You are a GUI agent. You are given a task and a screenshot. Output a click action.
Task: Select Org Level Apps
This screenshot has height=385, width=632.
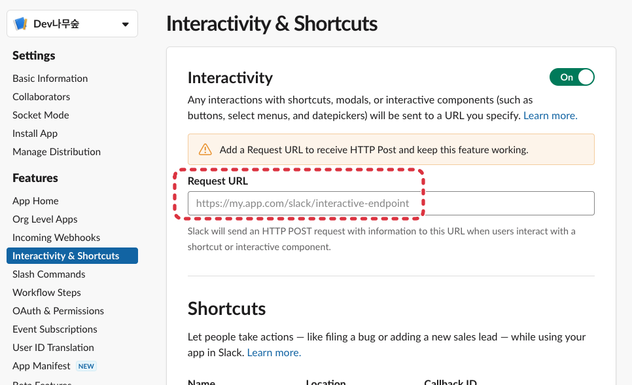pyautogui.click(x=44, y=219)
